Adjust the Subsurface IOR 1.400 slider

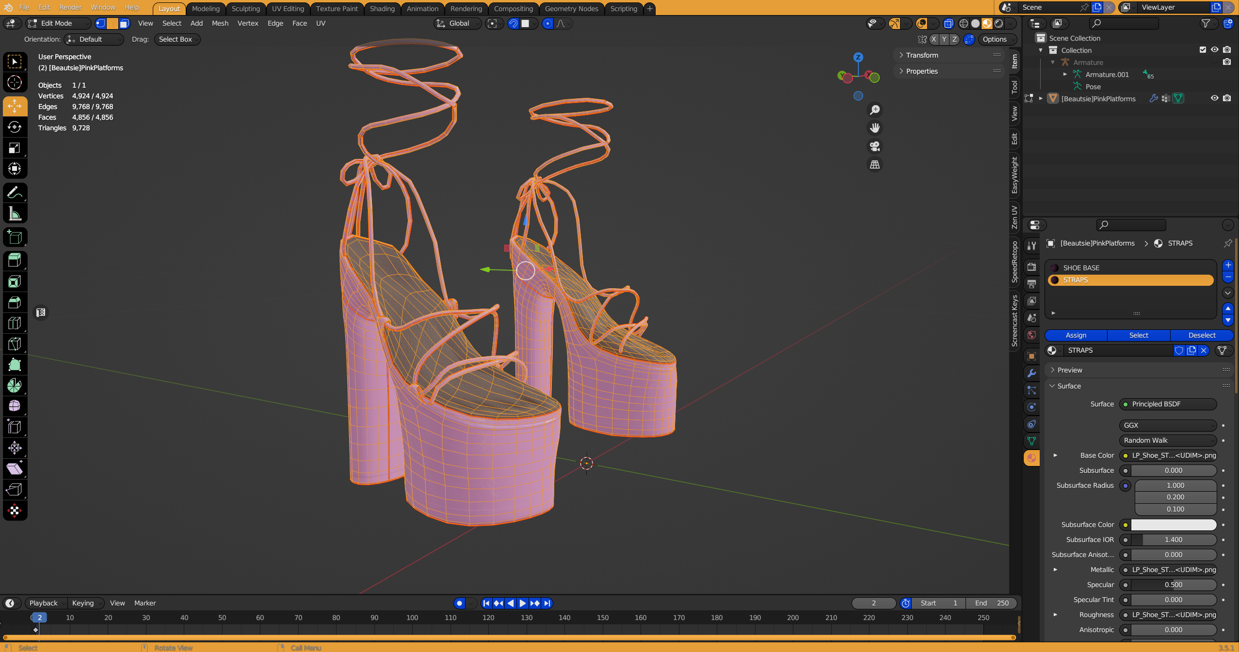[x=1173, y=540]
